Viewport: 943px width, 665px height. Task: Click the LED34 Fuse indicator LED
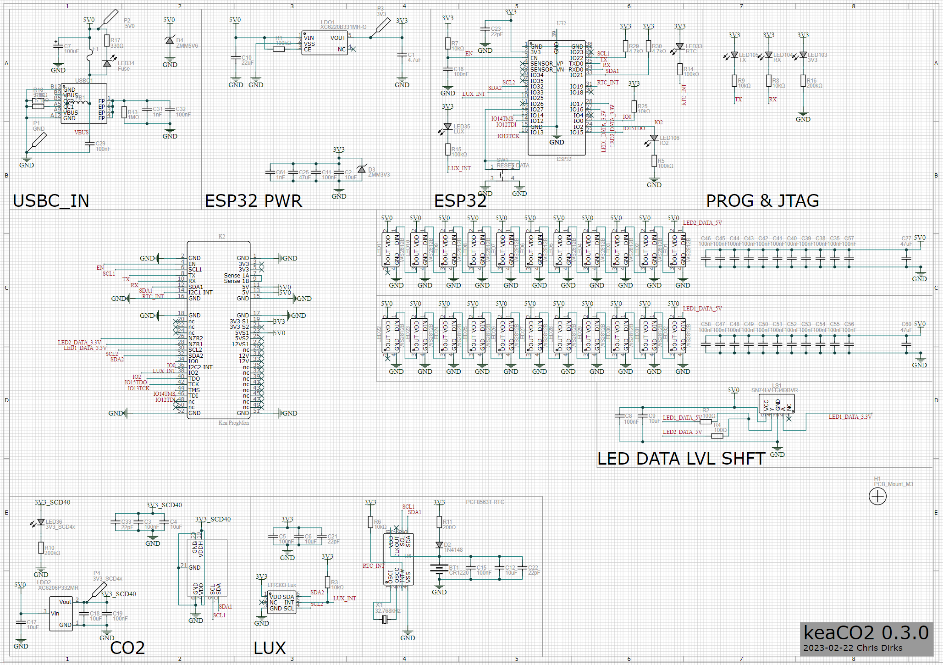point(108,63)
